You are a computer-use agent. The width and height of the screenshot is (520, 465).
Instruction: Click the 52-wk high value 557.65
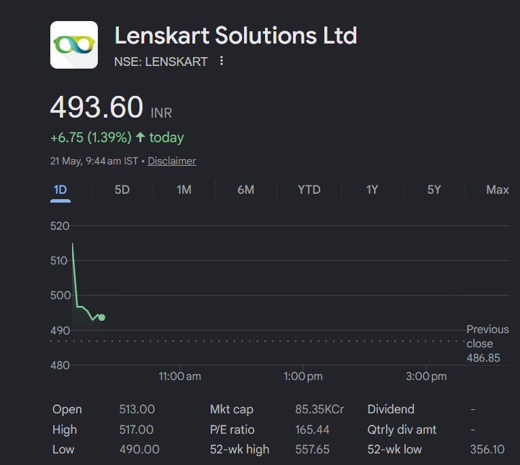pos(313,449)
